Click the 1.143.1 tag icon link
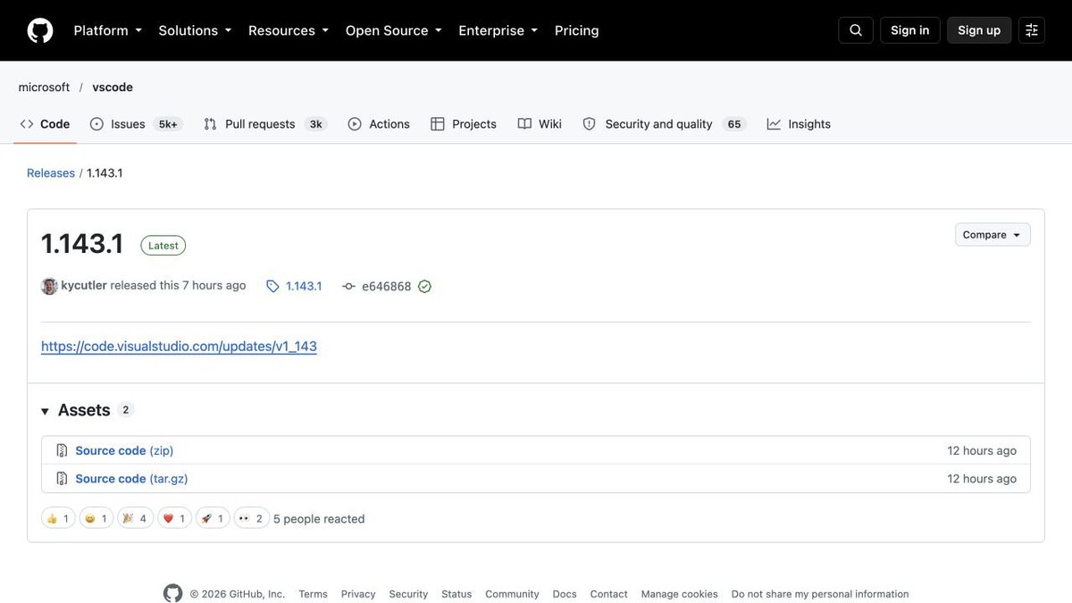1072x603 pixels. [294, 286]
